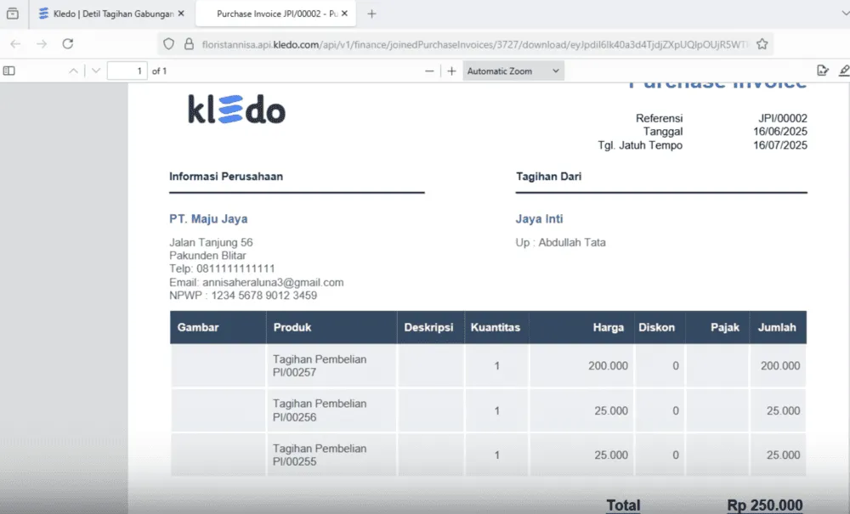Screen dimensions: 850x514
Task: Select the due date 16/07/2025
Action: (779, 145)
